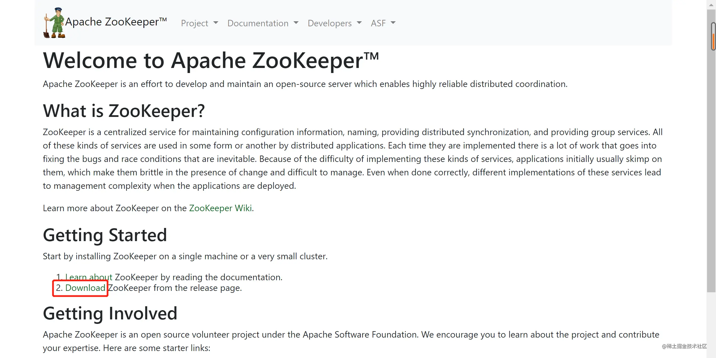Open the Learn about documentation link
This screenshot has height=358, width=716.
click(89, 277)
